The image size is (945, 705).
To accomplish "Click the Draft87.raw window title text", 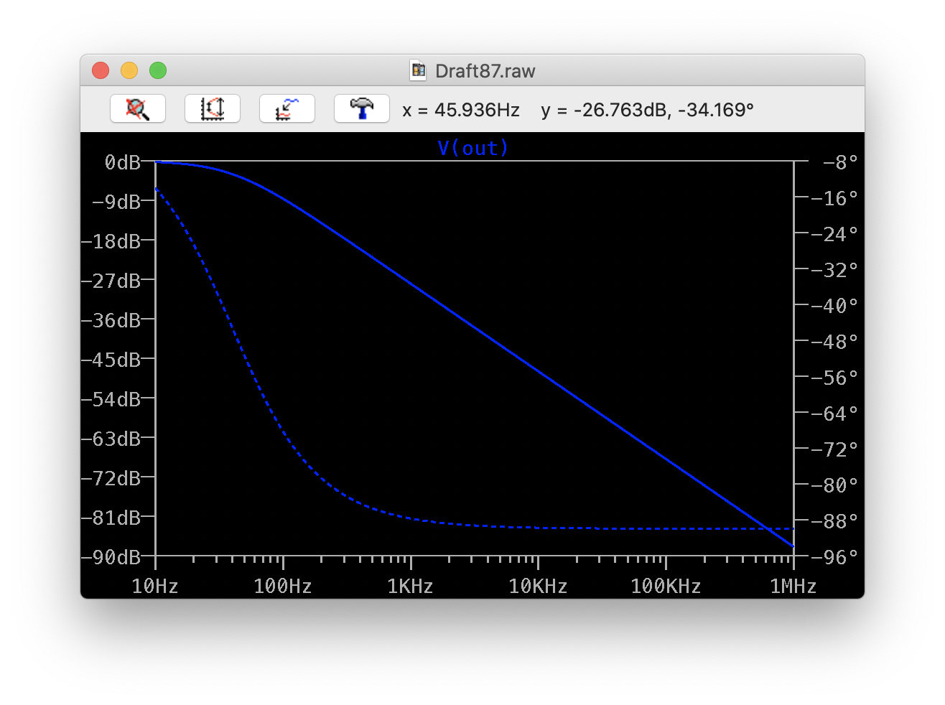I will [x=485, y=71].
